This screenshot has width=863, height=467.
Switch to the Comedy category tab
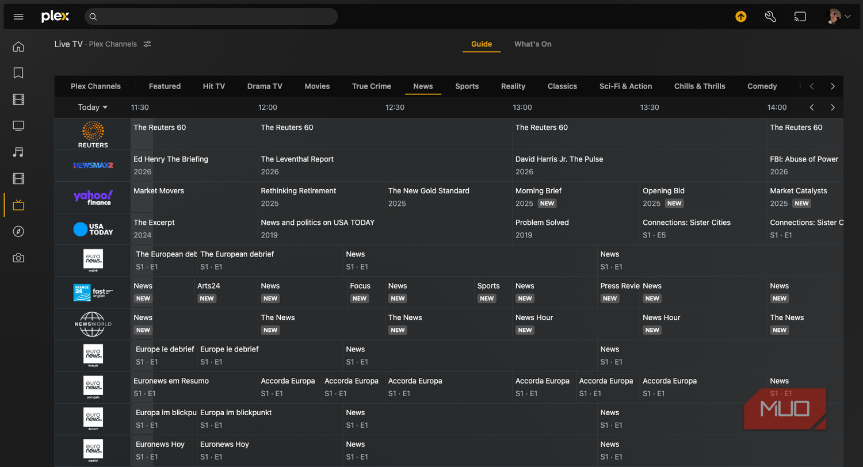pyautogui.click(x=762, y=86)
